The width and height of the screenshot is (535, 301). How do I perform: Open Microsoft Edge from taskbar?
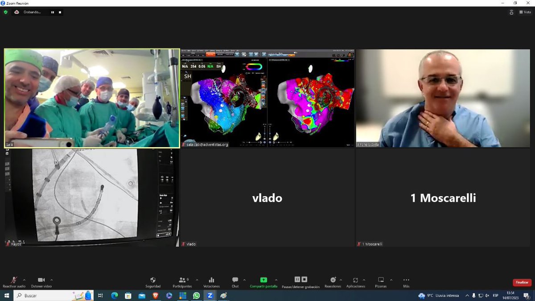[x=114, y=296]
